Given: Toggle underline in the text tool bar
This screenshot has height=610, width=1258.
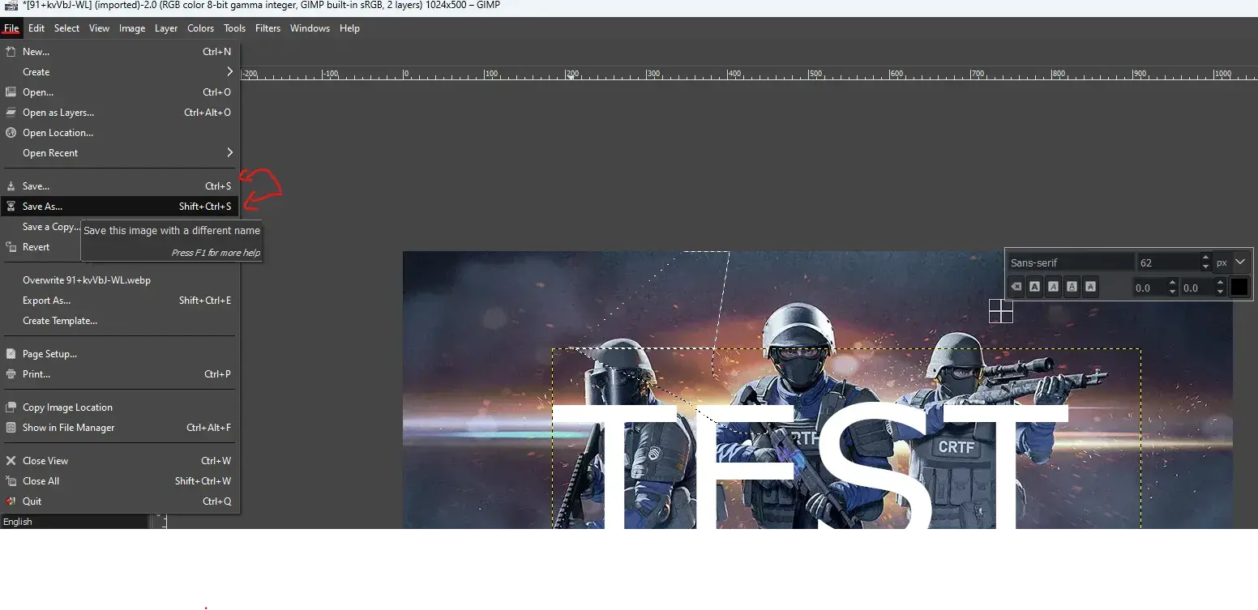Looking at the screenshot, I should 1072,287.
